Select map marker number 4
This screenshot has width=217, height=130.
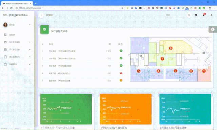(158, 71)
